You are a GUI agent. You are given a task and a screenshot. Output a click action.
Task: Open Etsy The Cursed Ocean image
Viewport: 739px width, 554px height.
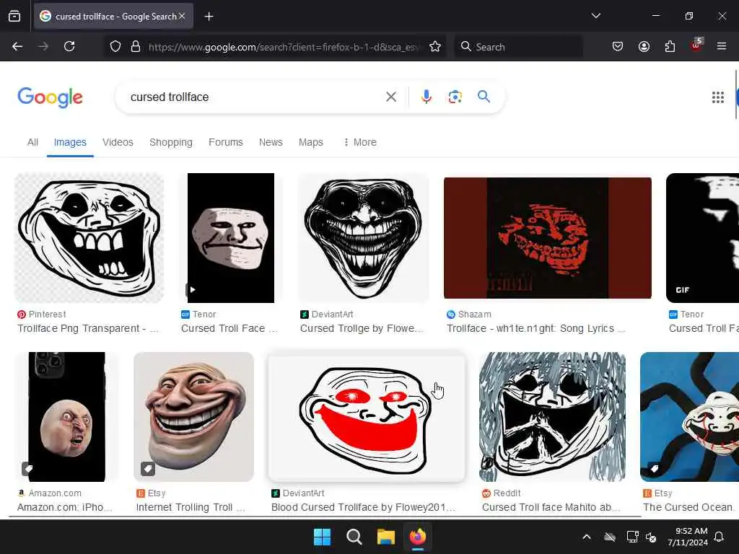point(689,417)
